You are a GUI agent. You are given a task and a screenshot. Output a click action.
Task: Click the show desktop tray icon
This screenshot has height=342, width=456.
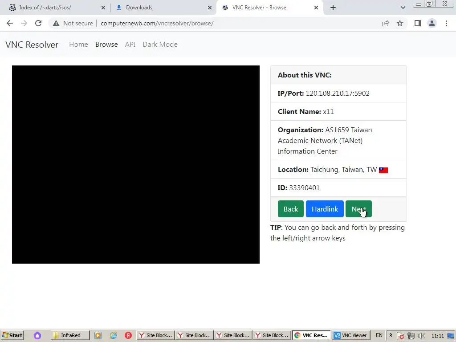pos(451,336)
